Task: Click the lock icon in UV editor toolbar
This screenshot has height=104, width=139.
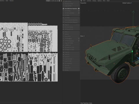Action: pyautogui.click(x=57, y=1)
